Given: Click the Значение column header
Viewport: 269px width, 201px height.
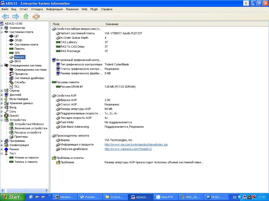Looking at the screenshot, I should [154, 24].
